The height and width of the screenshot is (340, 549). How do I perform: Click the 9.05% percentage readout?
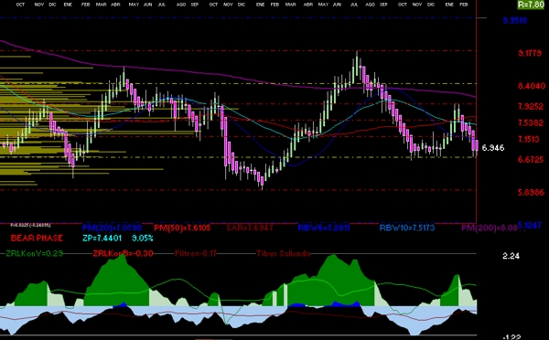(143, 239)
